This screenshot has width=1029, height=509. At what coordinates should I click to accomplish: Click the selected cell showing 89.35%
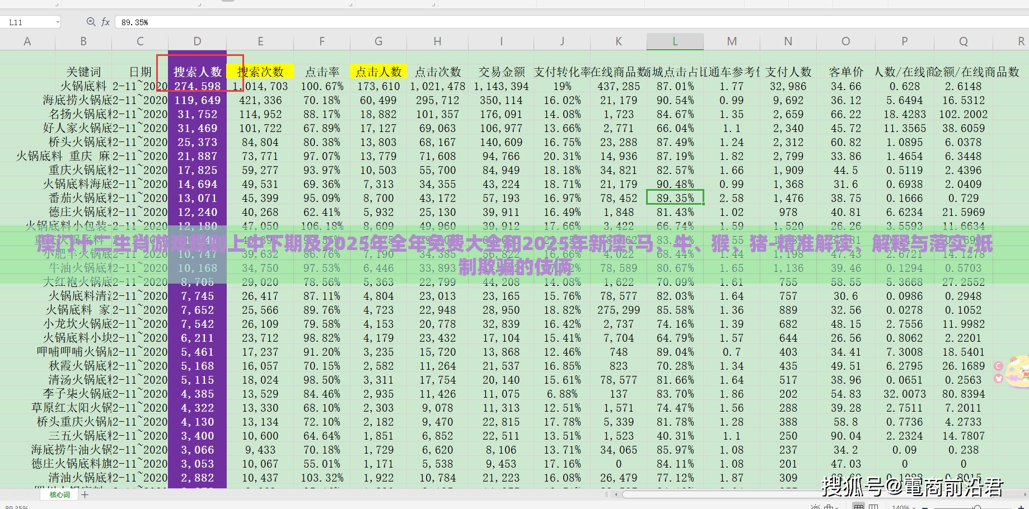pyautogui.click(x=675, y=198)
